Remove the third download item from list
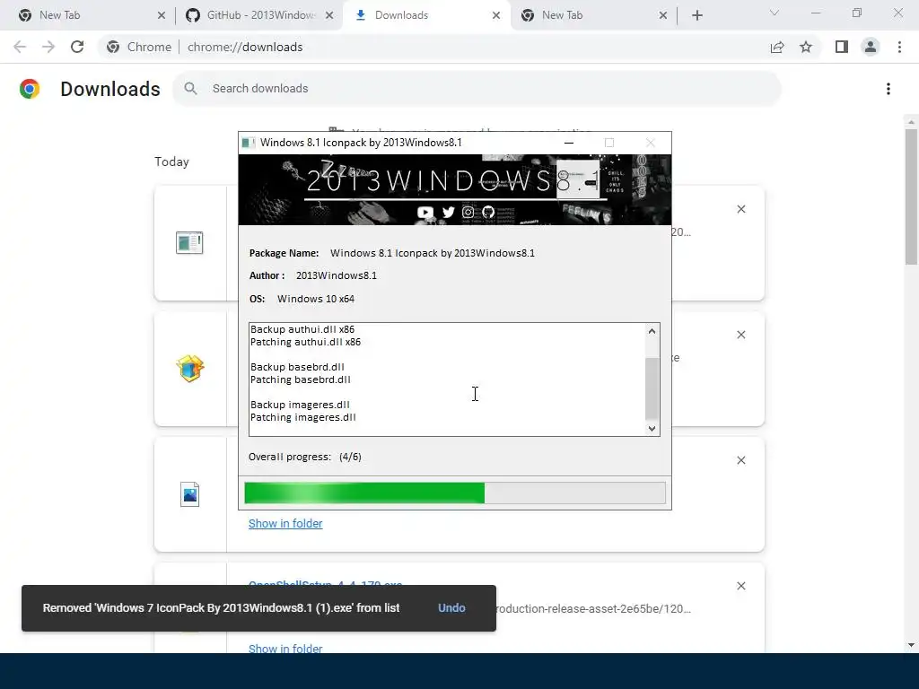The image size is (919, 689). tap(741, 460)
